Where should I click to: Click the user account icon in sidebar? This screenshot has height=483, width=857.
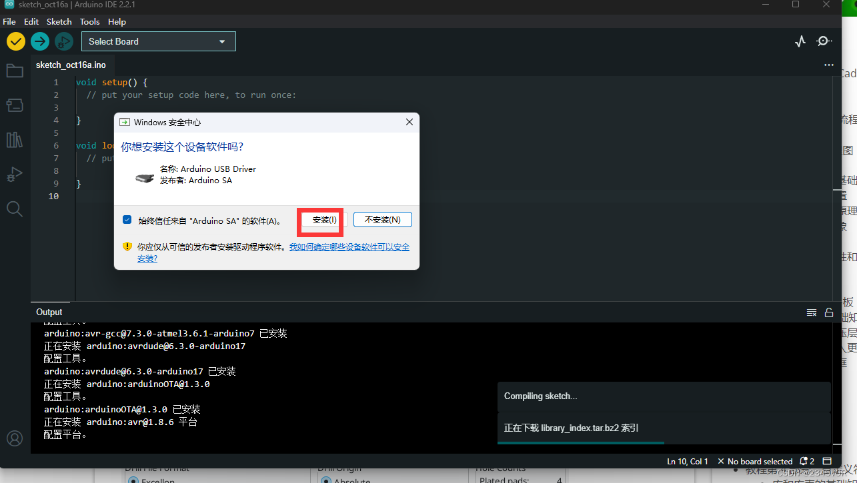(15, 438)
